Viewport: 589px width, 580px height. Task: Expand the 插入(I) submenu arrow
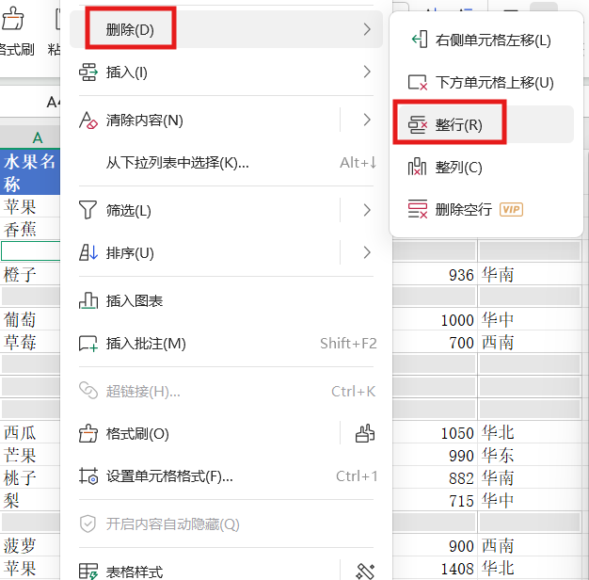point(367,72)
